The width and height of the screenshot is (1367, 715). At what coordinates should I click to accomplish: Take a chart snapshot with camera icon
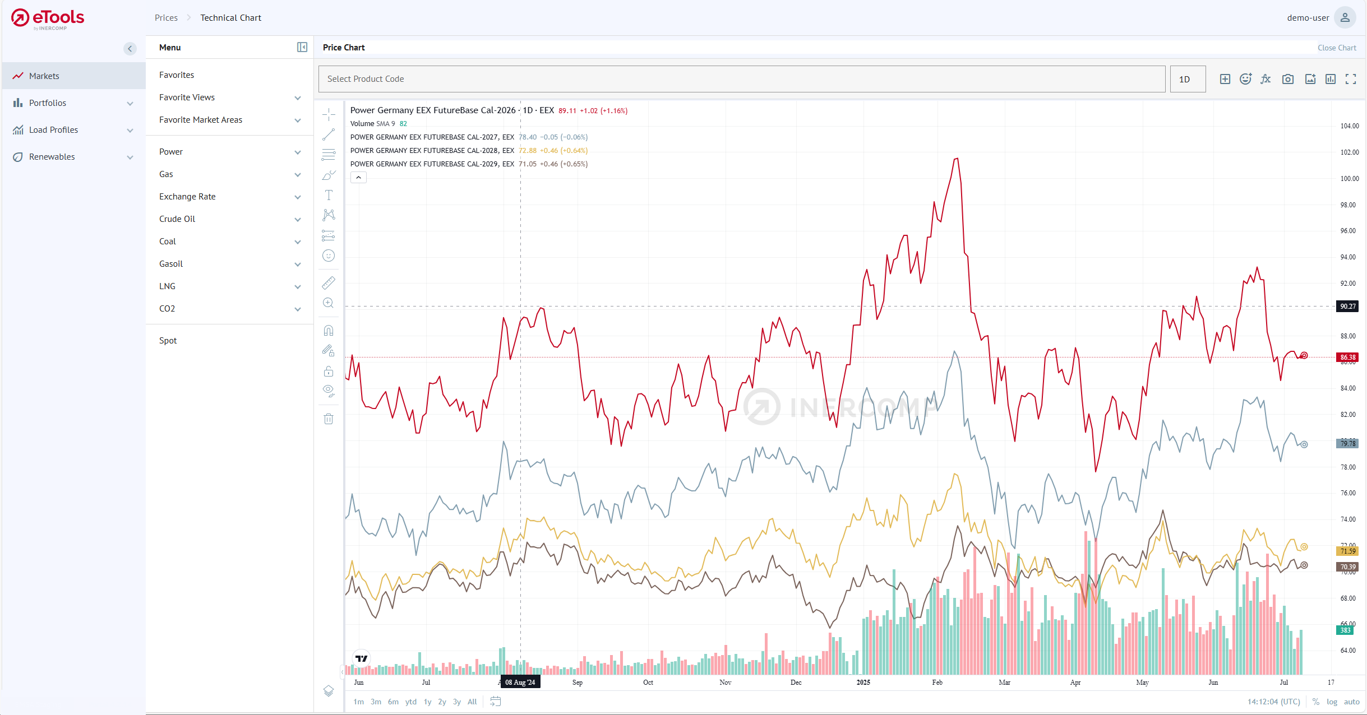[x=1288, y=79]
